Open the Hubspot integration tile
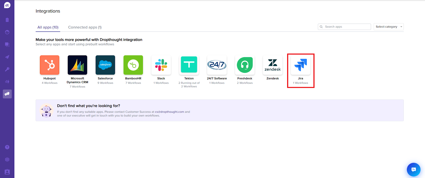 coord(50,65)
